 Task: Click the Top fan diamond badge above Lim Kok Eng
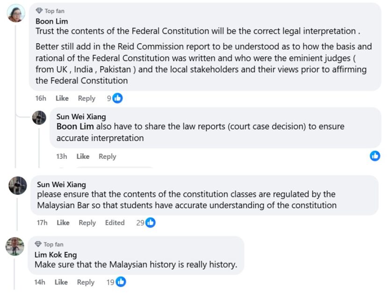click(38, 244)
